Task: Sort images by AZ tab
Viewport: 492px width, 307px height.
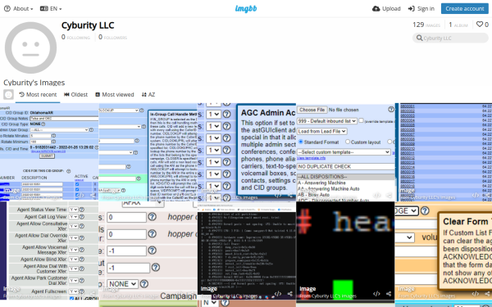Action: pos(148,95)
